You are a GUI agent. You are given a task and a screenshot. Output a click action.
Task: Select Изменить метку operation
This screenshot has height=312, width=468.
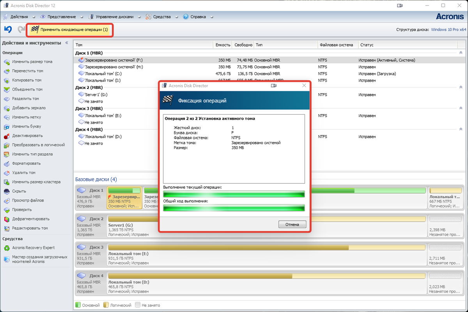coord(27,117)
